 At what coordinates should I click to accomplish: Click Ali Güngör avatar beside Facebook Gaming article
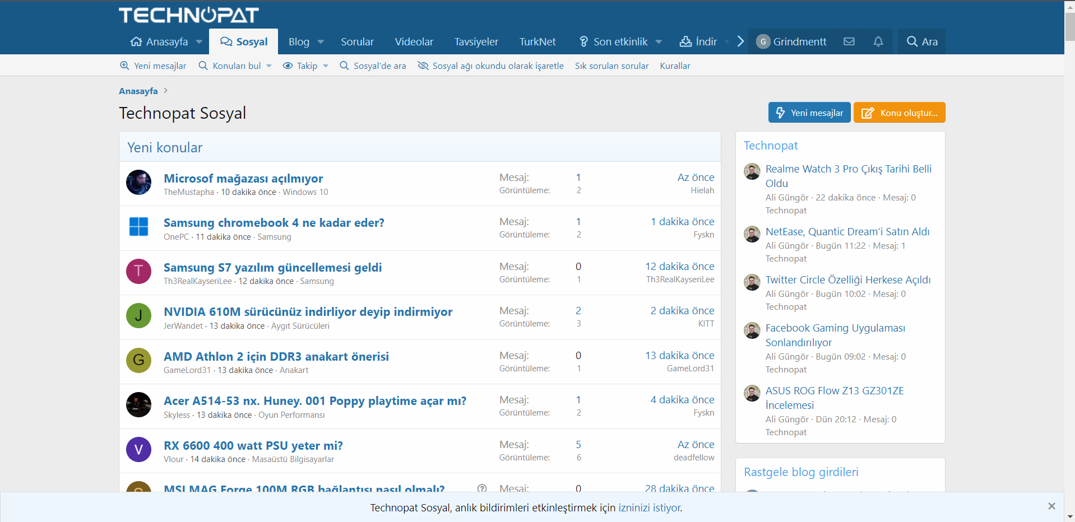(x=752, y=330)
